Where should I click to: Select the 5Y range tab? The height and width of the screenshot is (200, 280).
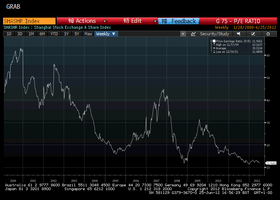click(77, 34)
